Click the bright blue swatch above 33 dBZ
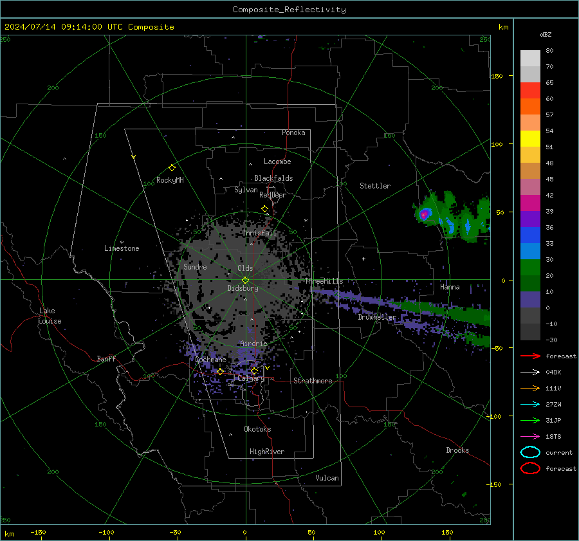 [530, 235]
